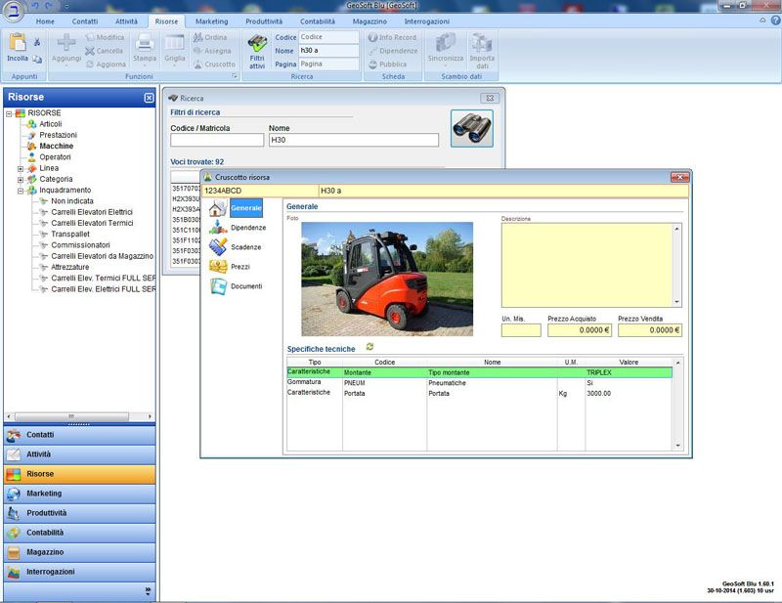Click the binoculars search button
The width and height of the screenshot is (782, 603).
pos(472,128)
